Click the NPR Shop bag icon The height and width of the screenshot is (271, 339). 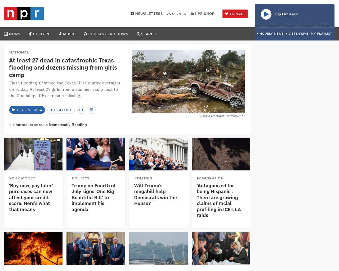(192, 13)
